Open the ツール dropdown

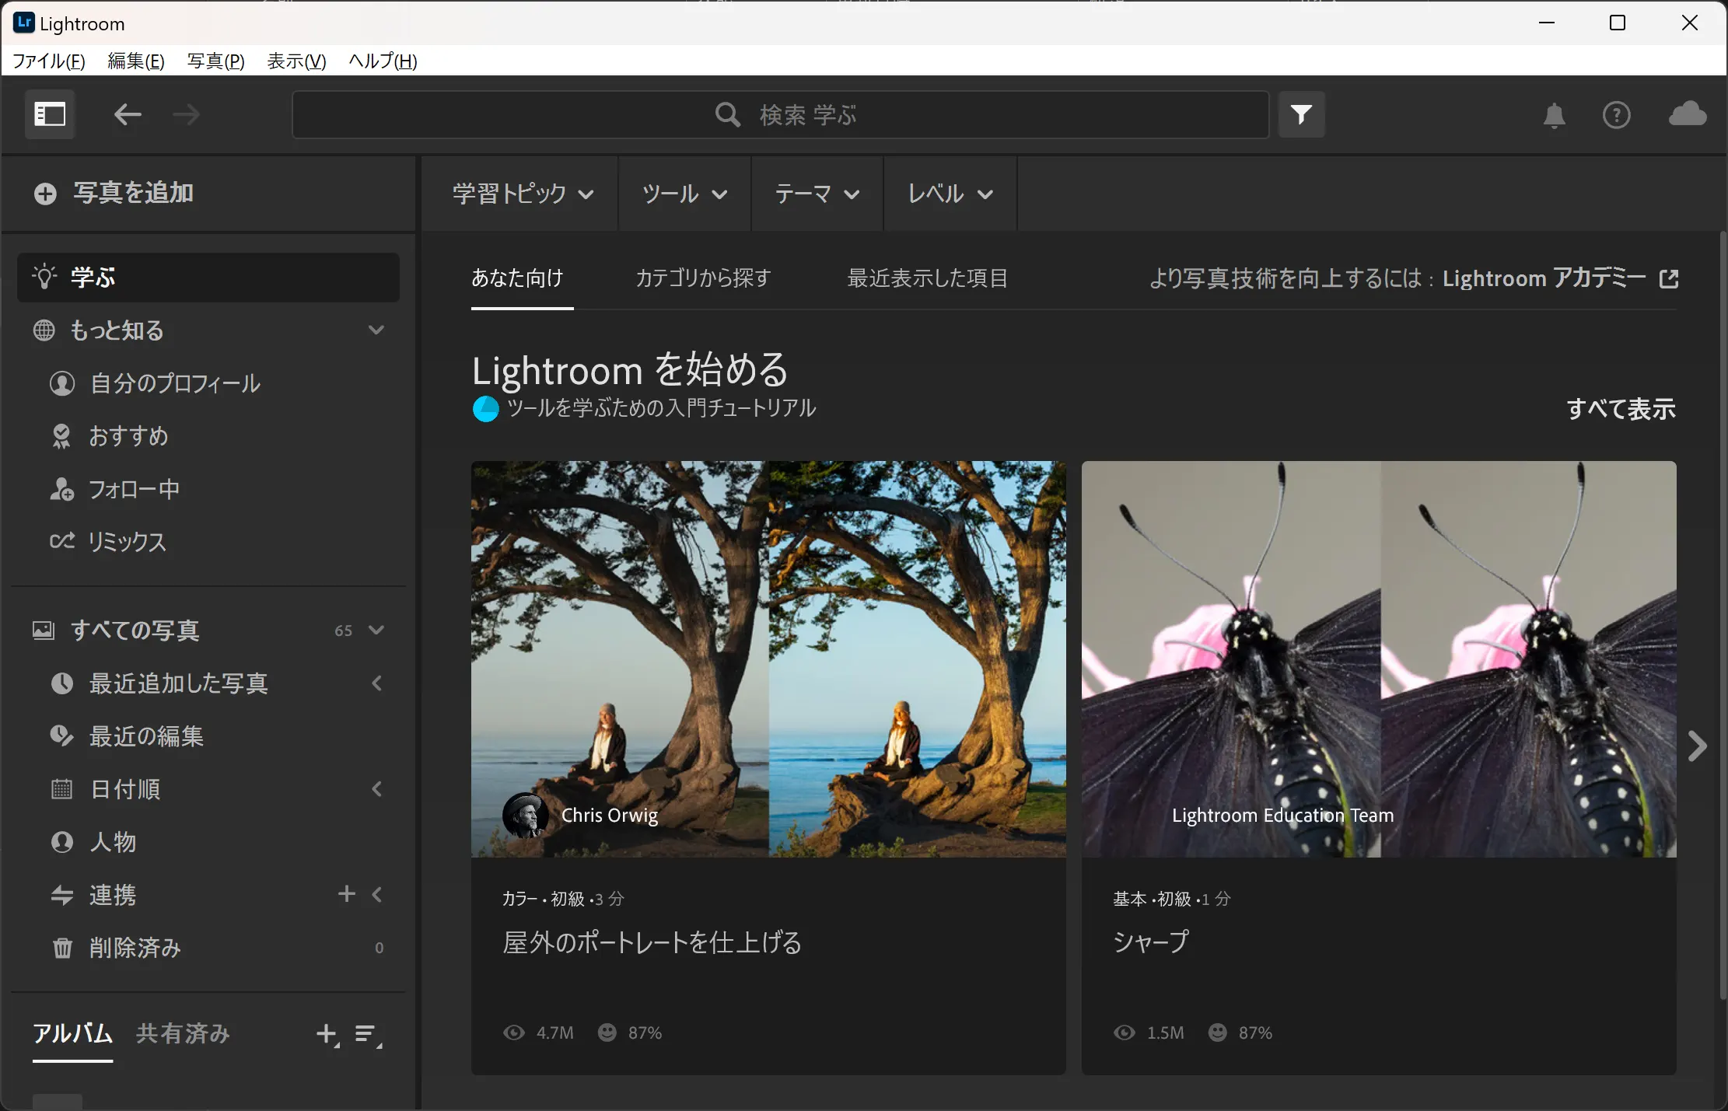point(684,194)
